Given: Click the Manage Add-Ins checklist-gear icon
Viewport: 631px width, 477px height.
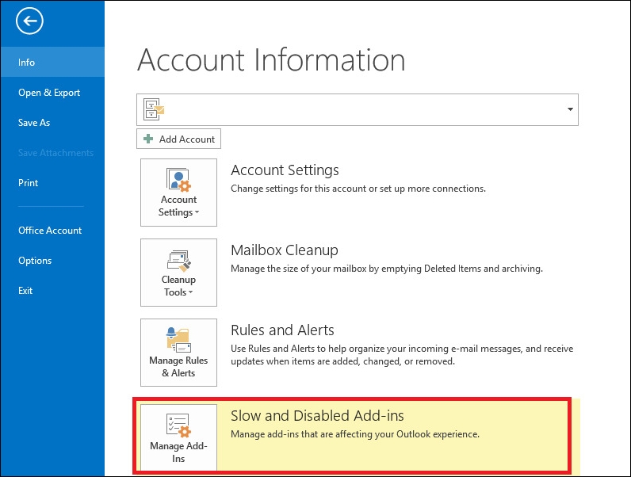Looking at the screenshot, I should tap(178, 425).
